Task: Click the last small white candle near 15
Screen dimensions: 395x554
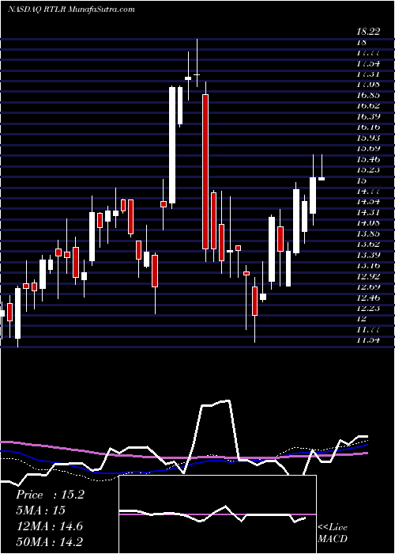Action: (x=322, y=179)
